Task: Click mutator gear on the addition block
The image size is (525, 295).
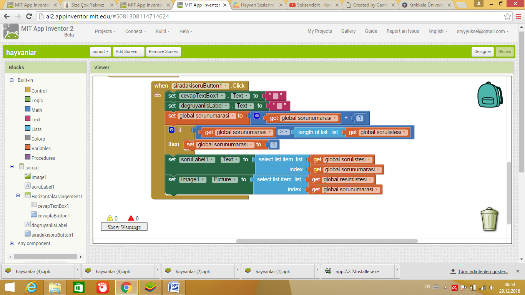Action: pos(257,116)
